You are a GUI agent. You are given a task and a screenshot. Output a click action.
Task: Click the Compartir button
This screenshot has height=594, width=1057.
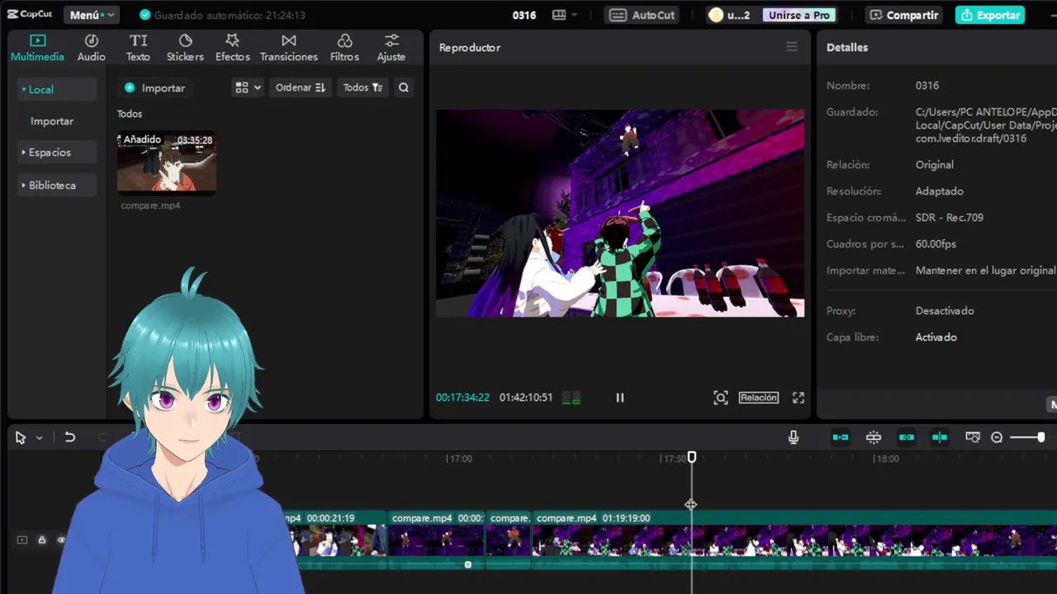(904, 15)
